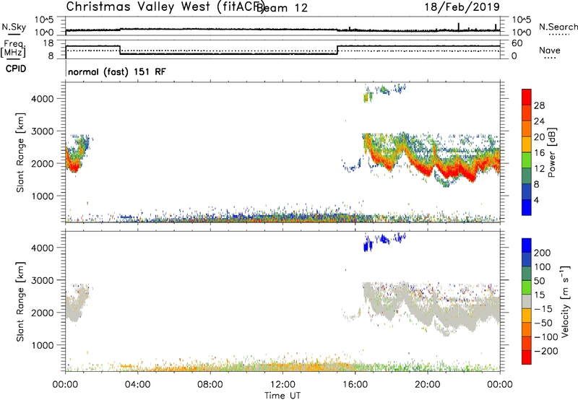Click the red bottom segment of velocity colorbar
Screen dimensions: 578x400
point(527,357)
